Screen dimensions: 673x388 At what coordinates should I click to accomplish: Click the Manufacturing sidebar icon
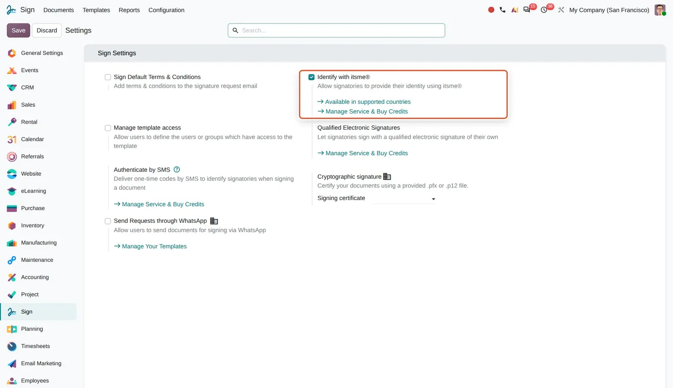(x=12, y=243)
